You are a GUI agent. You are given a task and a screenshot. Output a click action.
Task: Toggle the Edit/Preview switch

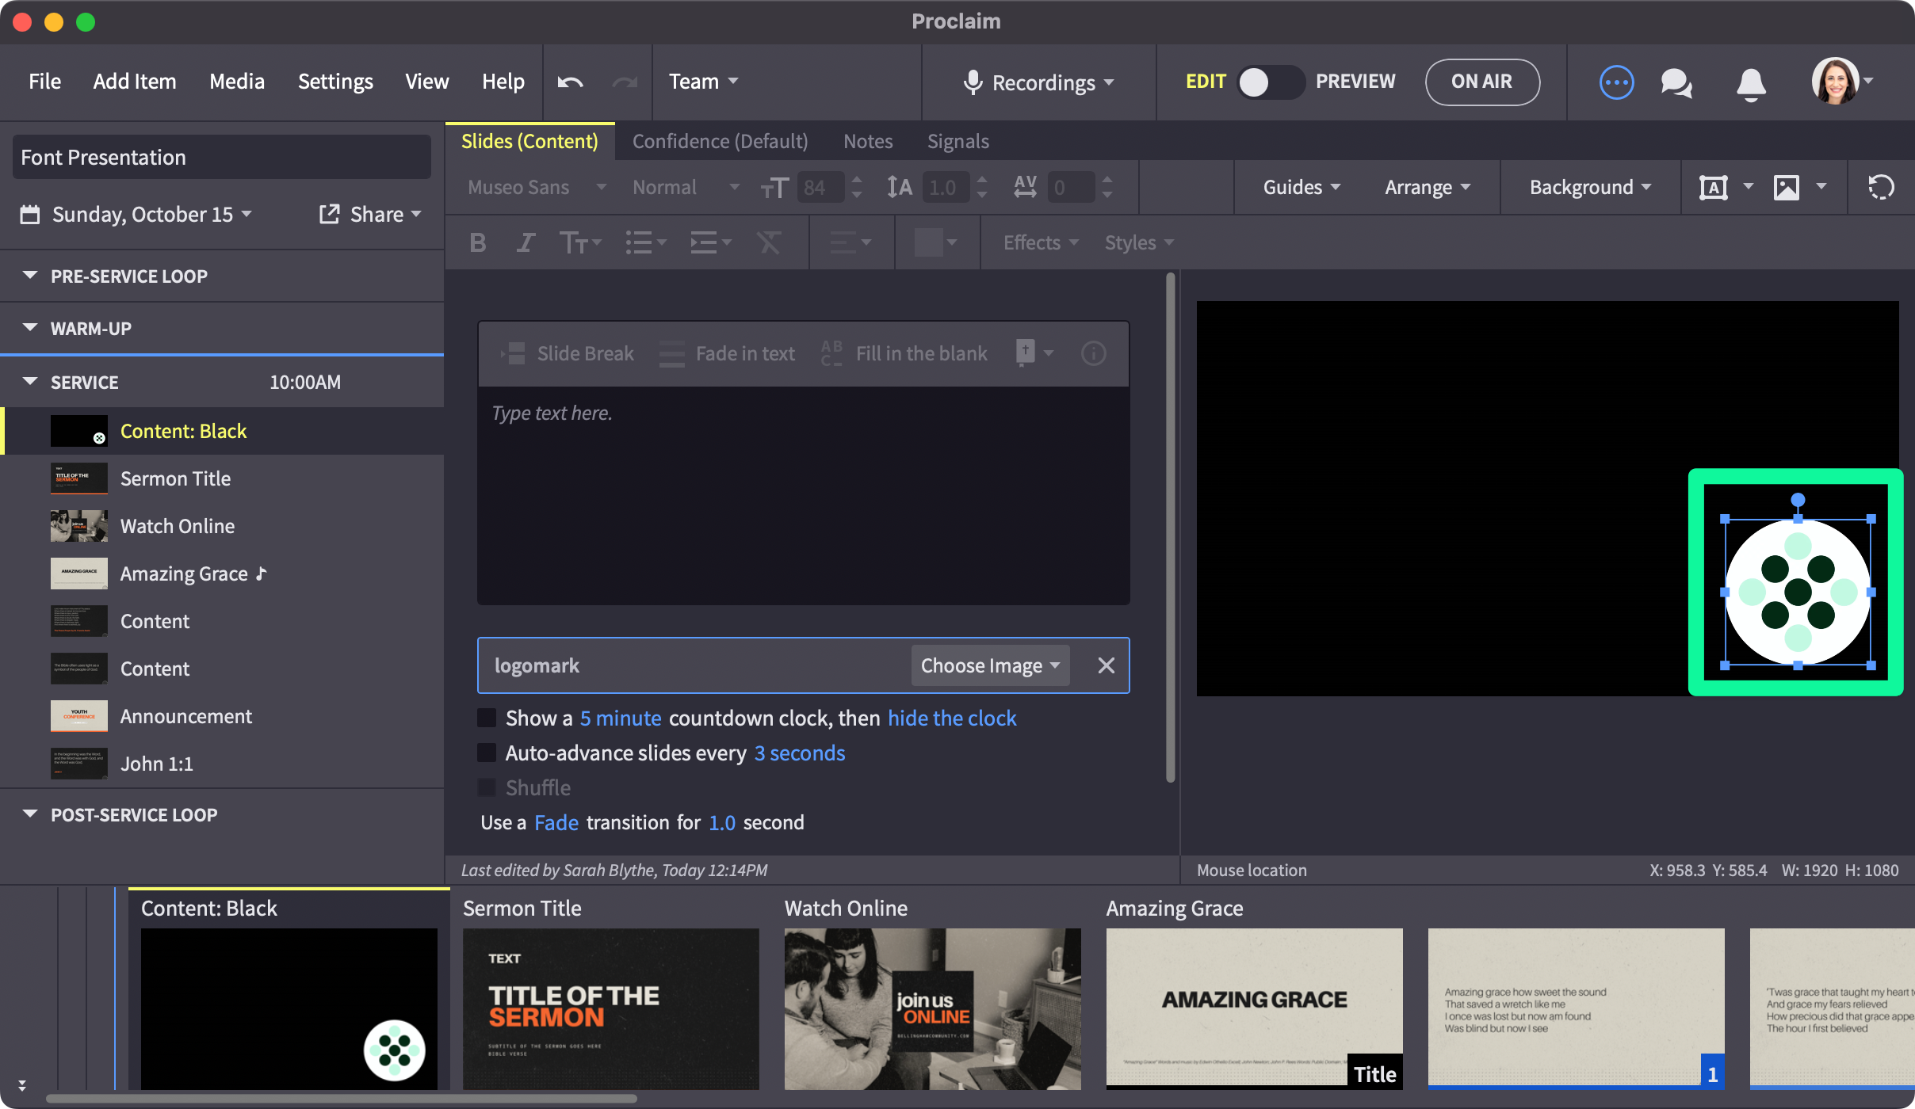(1270, 82)
